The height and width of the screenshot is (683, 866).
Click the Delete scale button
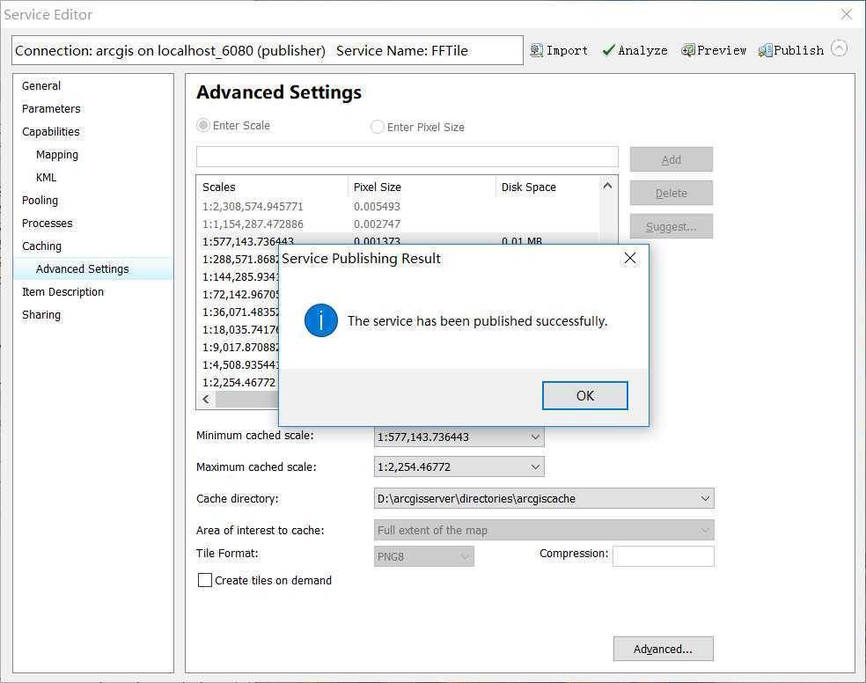(x=671, y=193)
